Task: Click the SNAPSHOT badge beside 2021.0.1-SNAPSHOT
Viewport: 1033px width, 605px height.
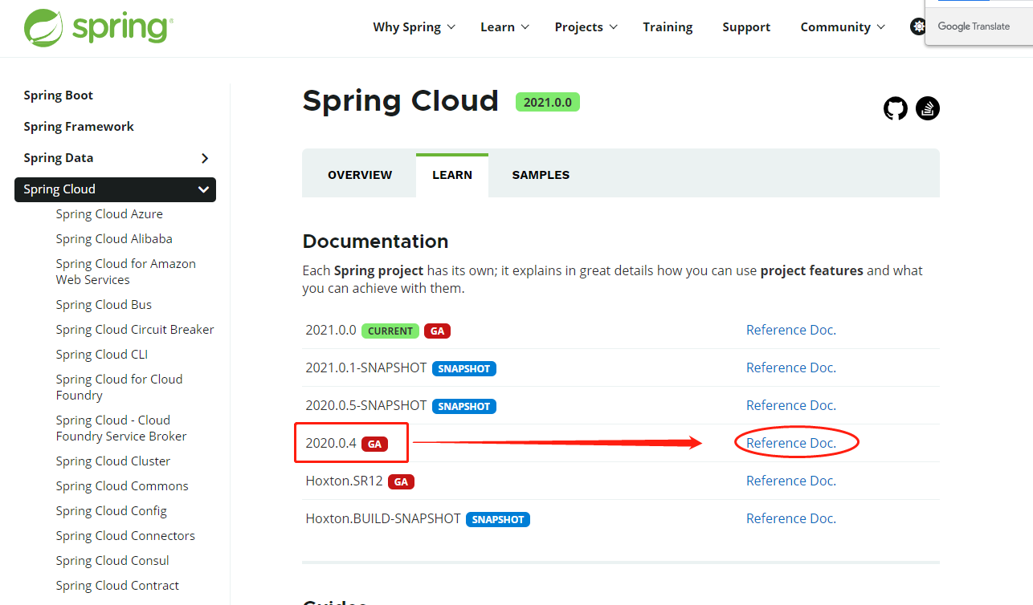Action: click(464, 368)
